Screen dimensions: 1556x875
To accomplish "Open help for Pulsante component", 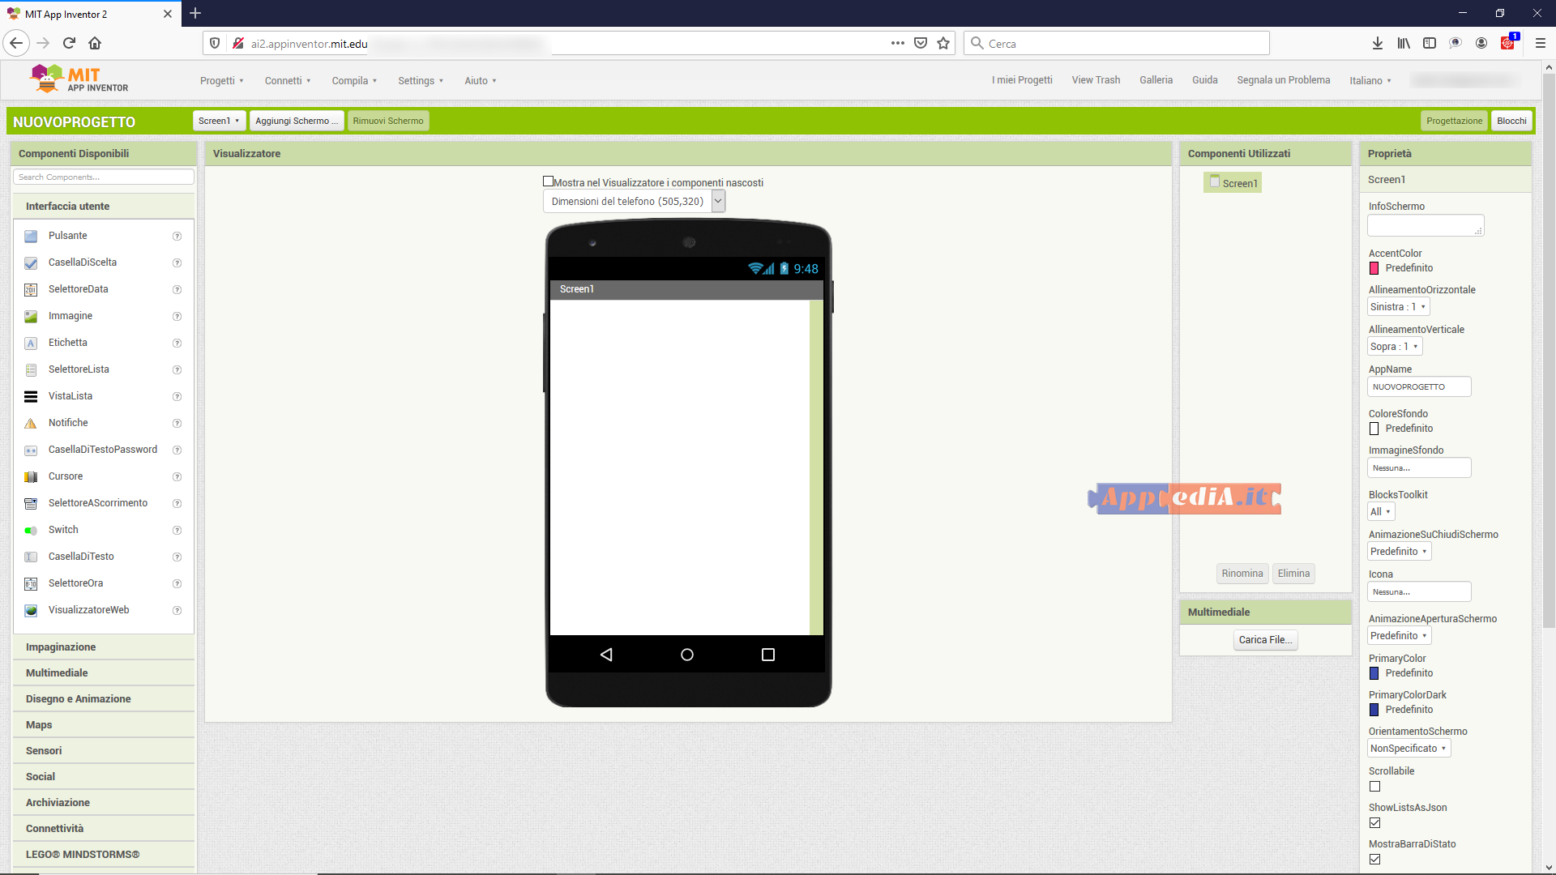I will coord(177,237).
